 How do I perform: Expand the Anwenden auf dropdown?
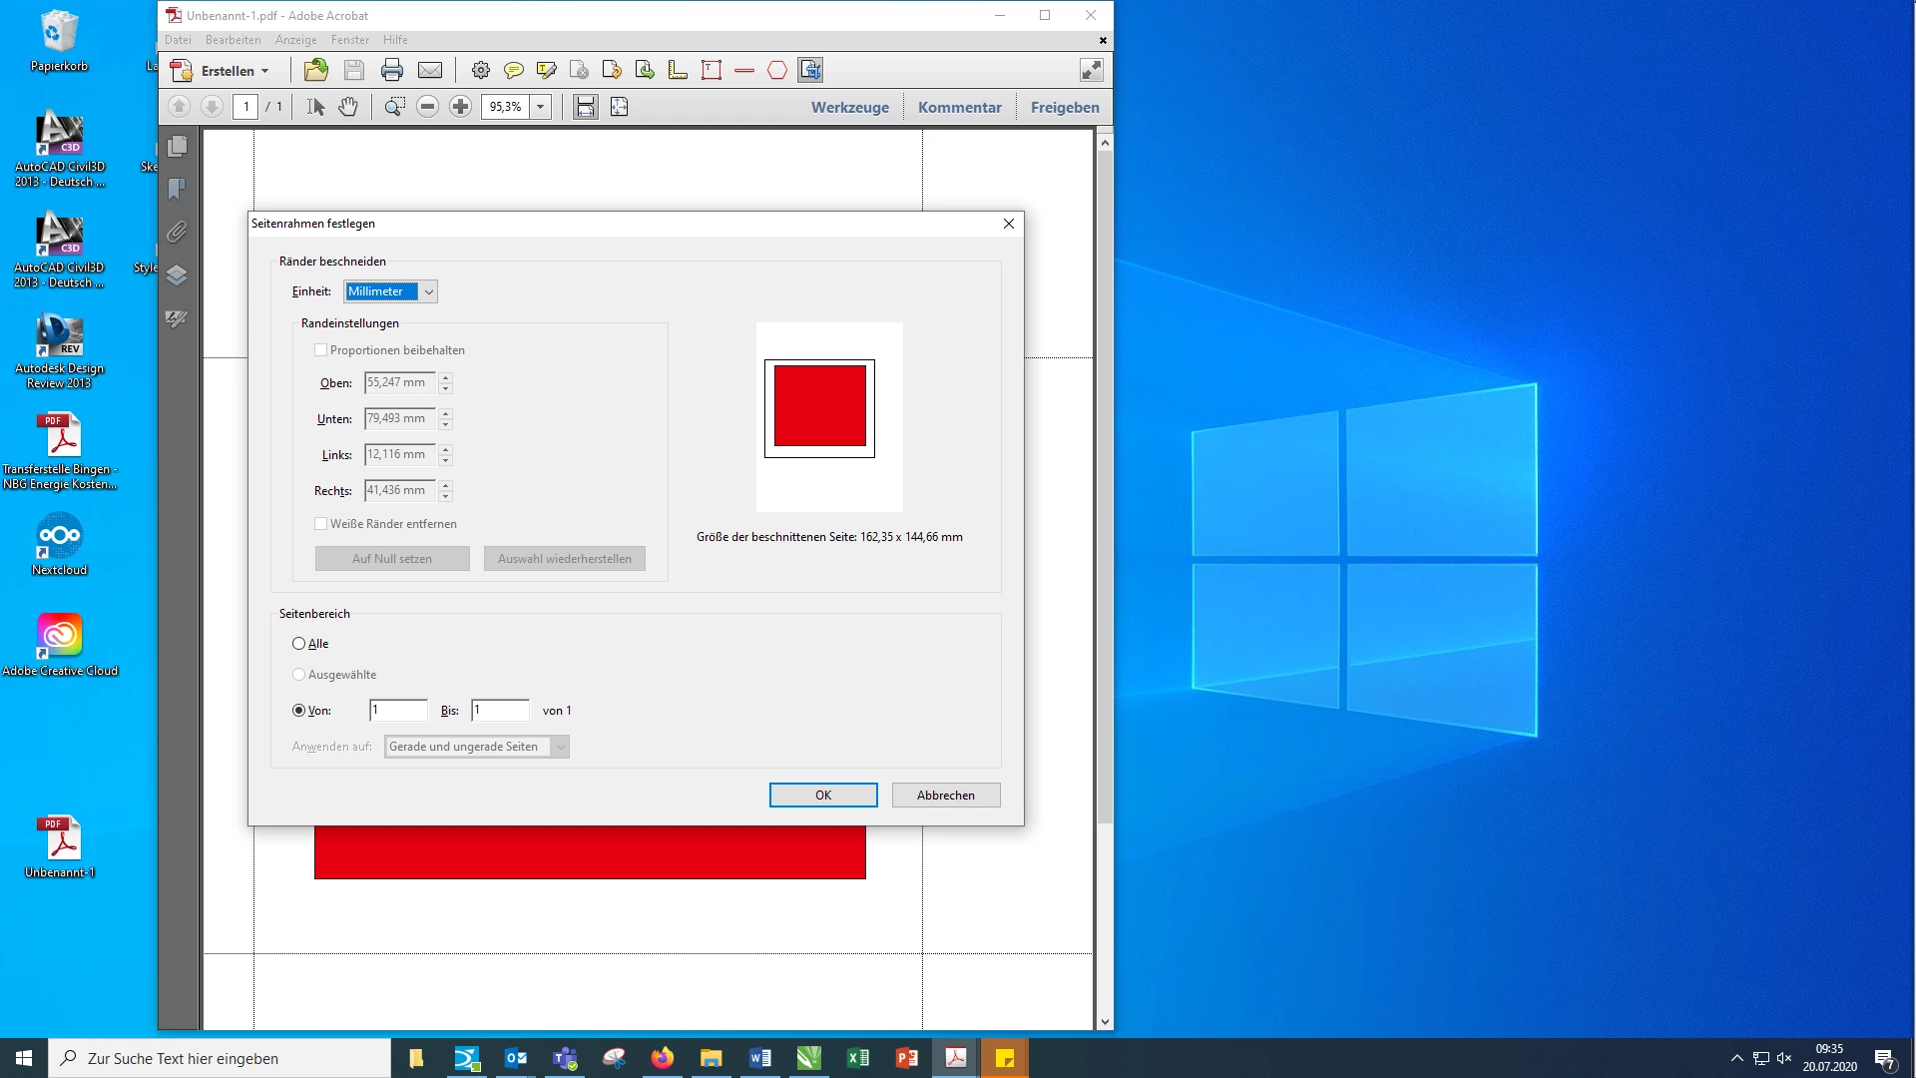click(x=560, y=747)
